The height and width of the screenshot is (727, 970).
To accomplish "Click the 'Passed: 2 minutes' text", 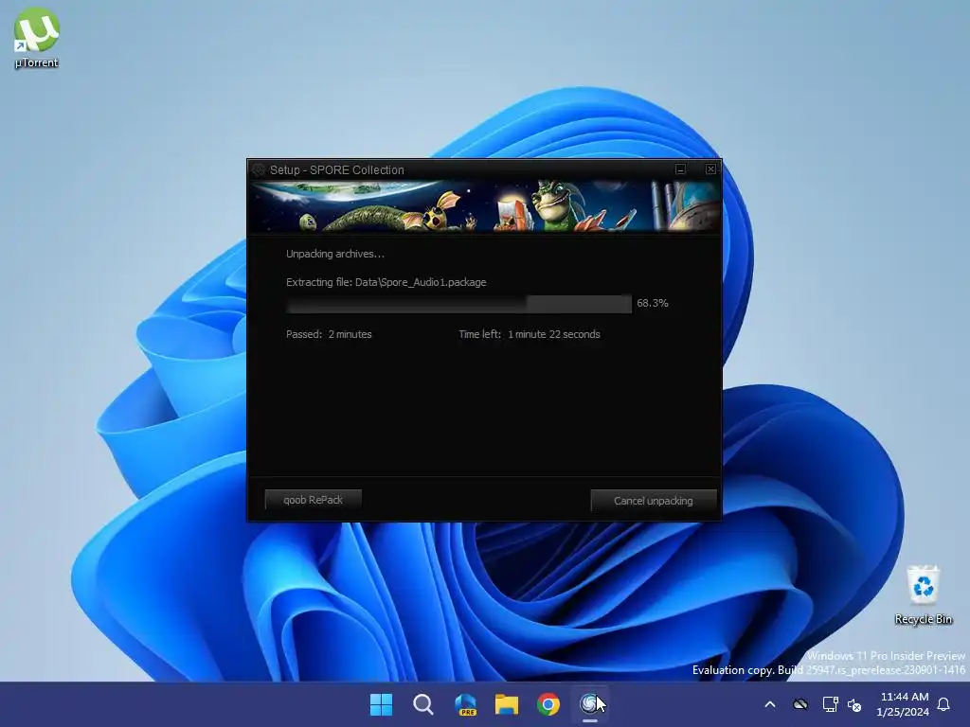I will (329, 334).
